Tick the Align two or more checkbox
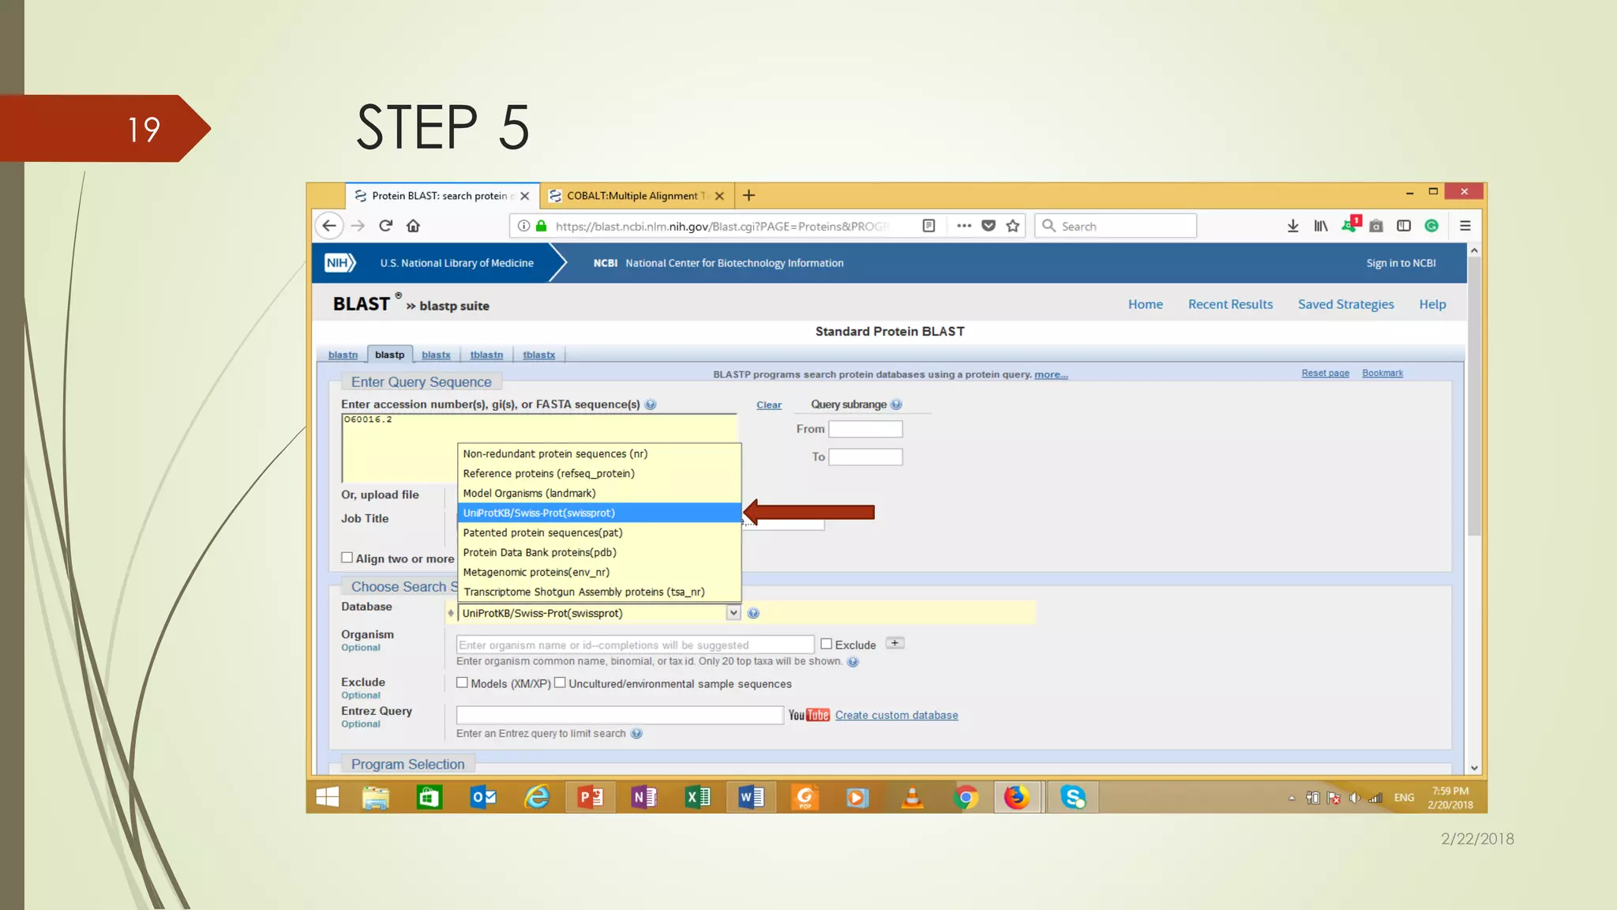 (x=347, y=558)
